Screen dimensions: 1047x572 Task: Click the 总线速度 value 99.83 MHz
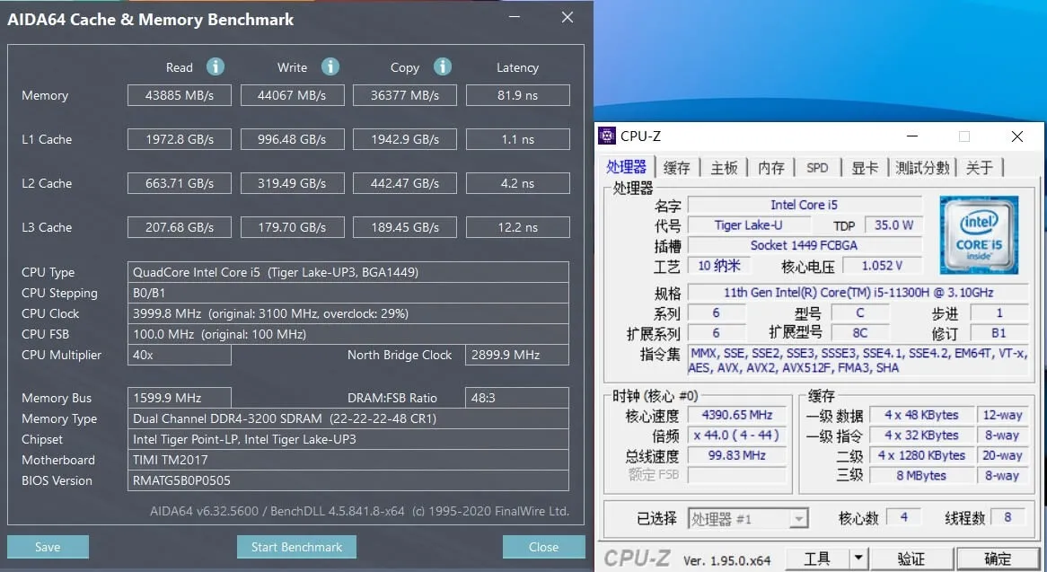click(x=737, y=455)
